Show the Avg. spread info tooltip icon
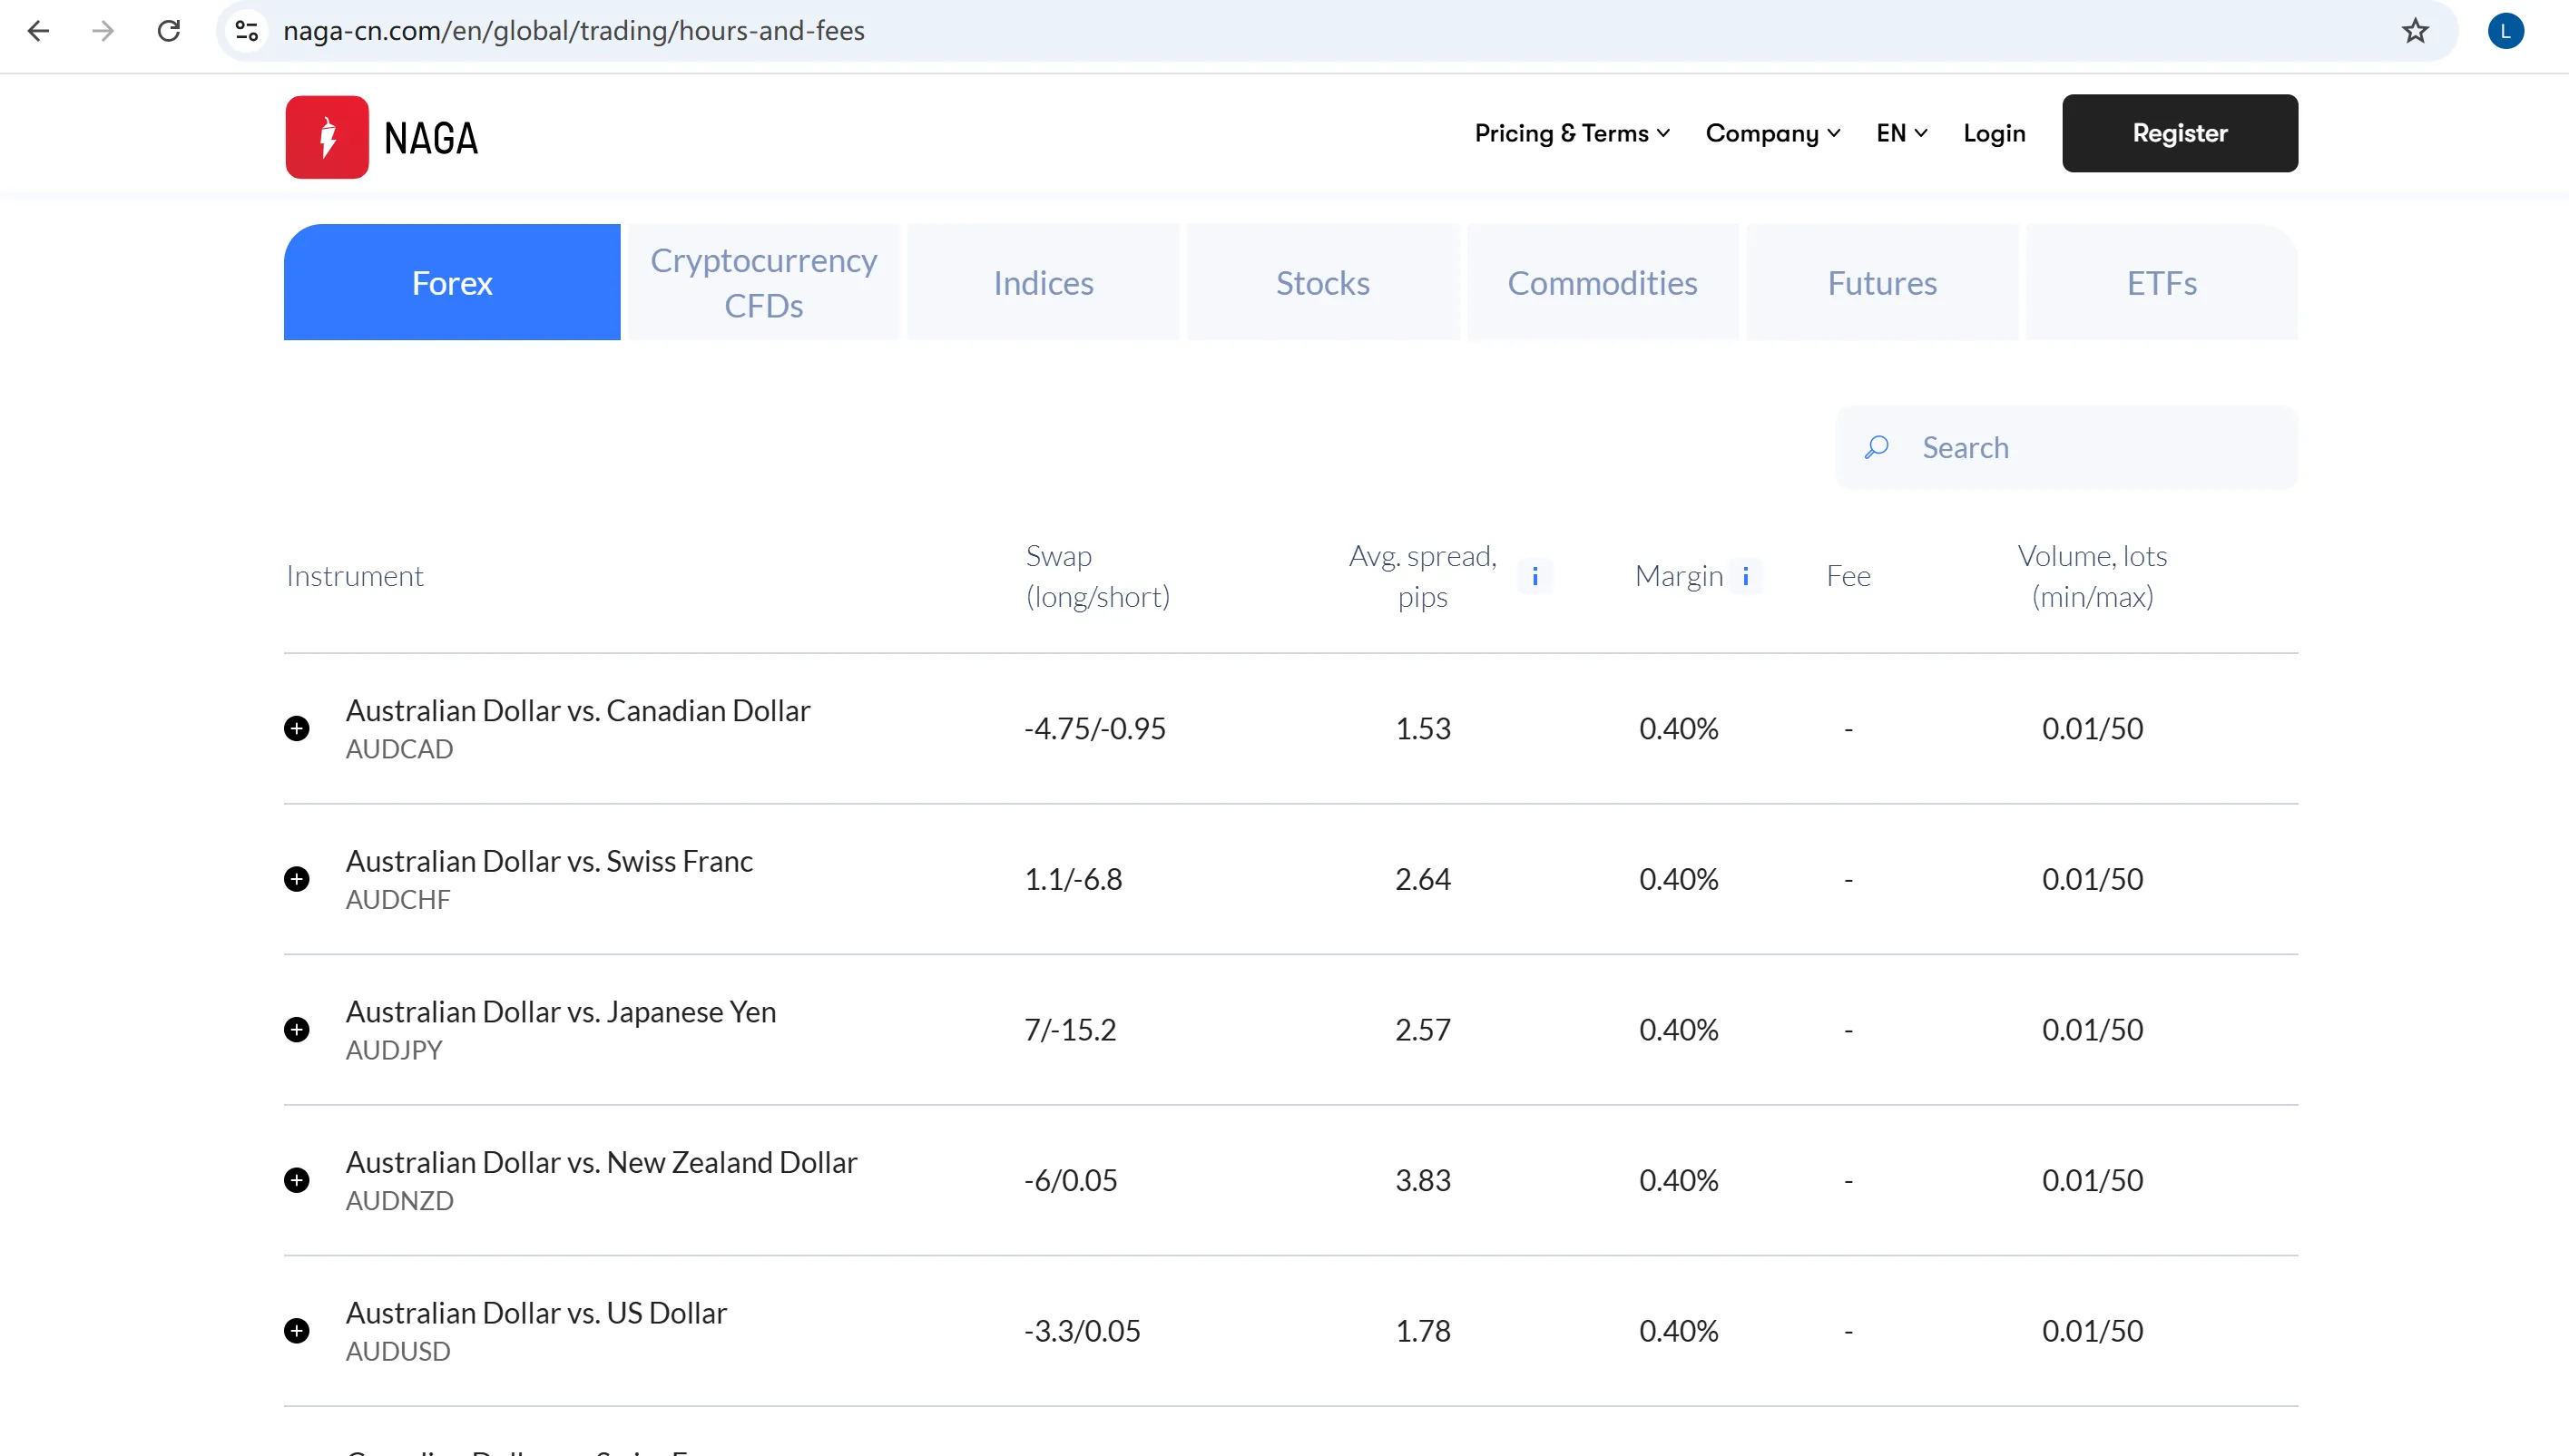 coord(1535,576)
